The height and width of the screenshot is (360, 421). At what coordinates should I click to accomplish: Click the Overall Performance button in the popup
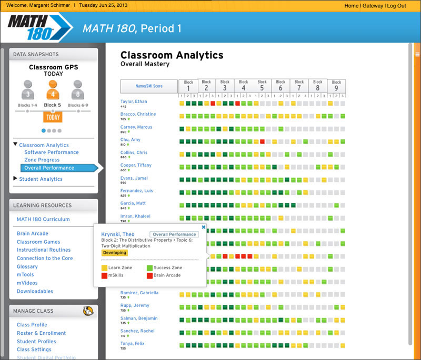click(174, 234)
